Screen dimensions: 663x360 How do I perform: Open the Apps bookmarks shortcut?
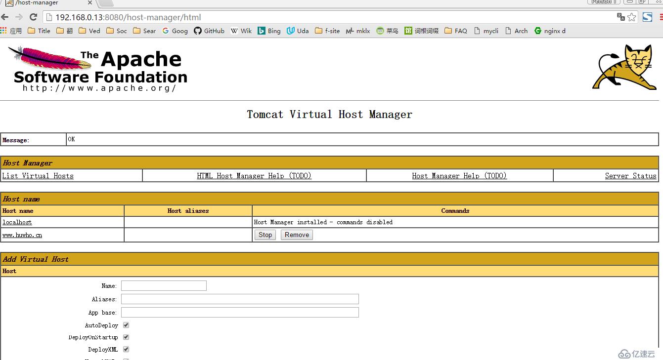pyautogui.click(x=11, y=31)
